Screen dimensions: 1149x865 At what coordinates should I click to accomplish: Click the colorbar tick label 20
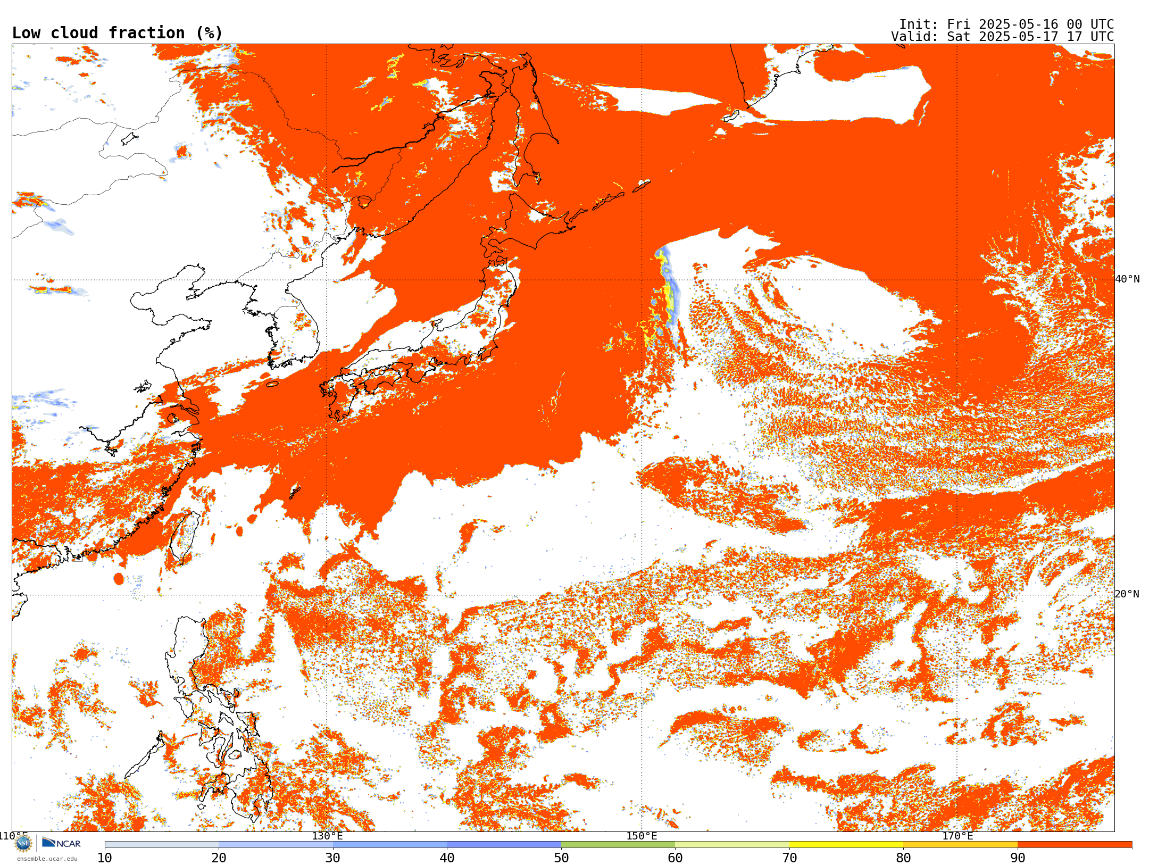click(x=219, y=858)
